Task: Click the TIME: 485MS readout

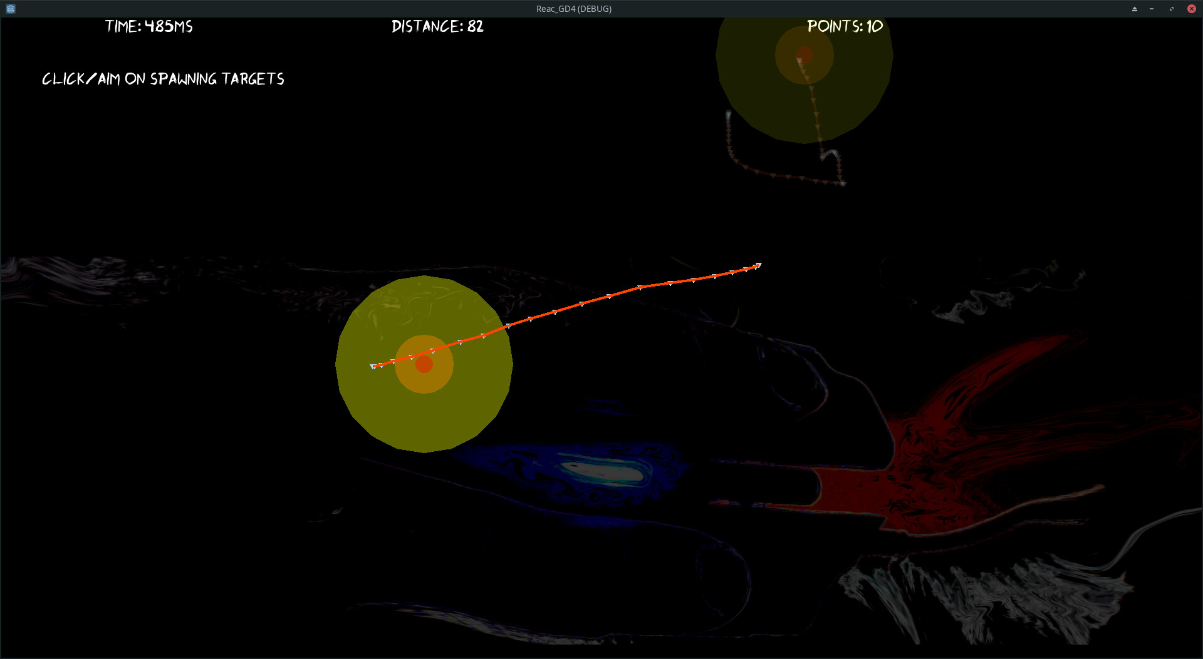Action: (x=148, y=26)
